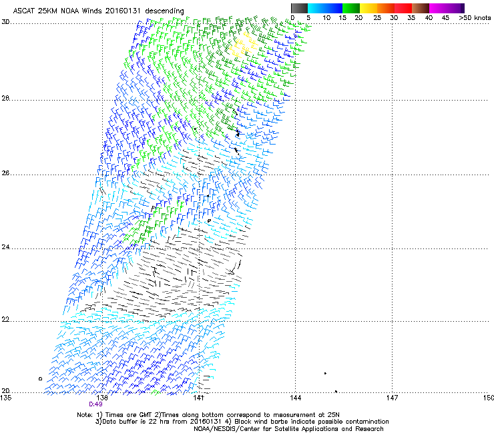
Task: Click the gray 0–5 knots legend swatch
Action: (x=299, y=8)
